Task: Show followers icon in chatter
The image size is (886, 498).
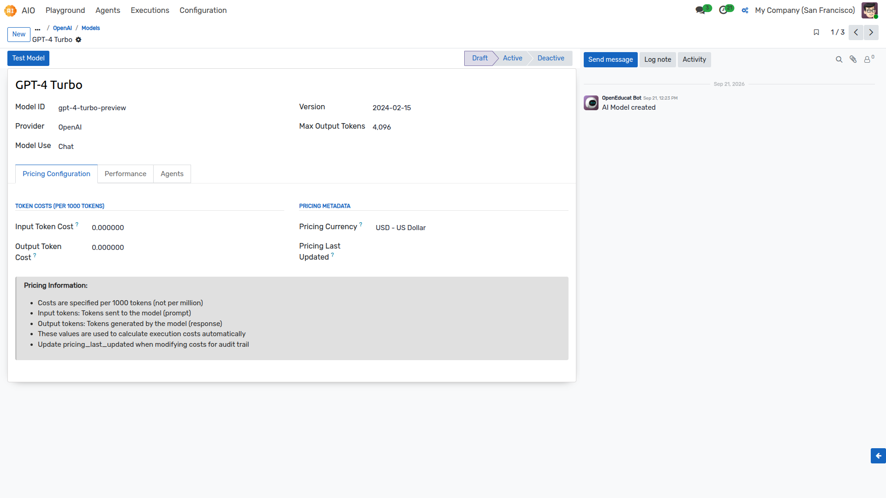Action: (x=869, y=59)
